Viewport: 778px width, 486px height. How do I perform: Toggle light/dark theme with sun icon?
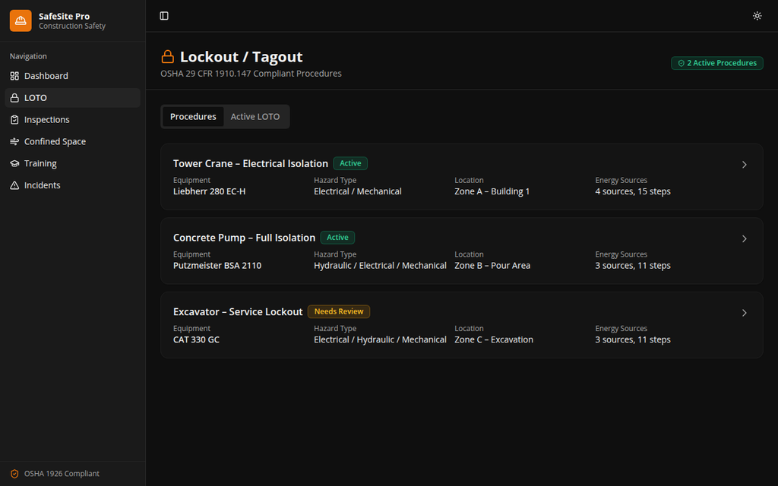point(757,16)
